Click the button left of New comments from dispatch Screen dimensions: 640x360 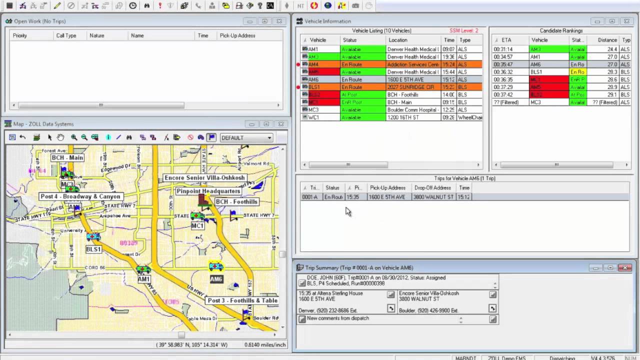(302, 319)
